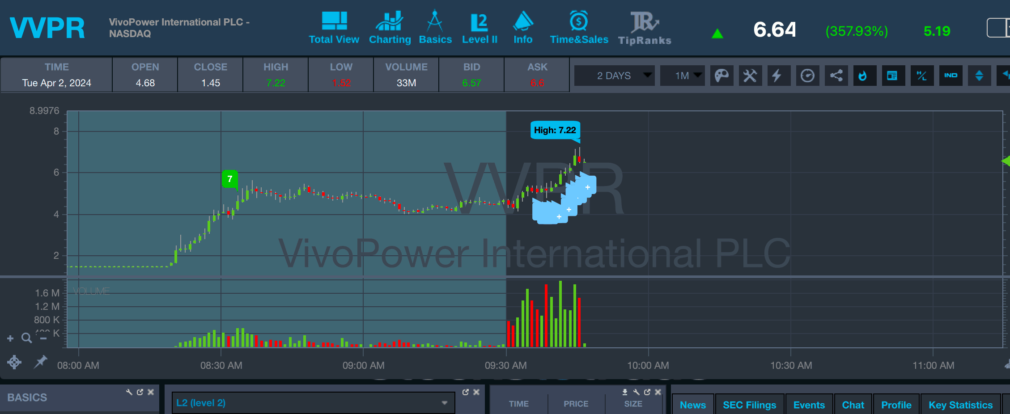Open the Charting view
The width and height of the screenshot is (1010, 414).
pyautogui.click(x=390, y=28)
